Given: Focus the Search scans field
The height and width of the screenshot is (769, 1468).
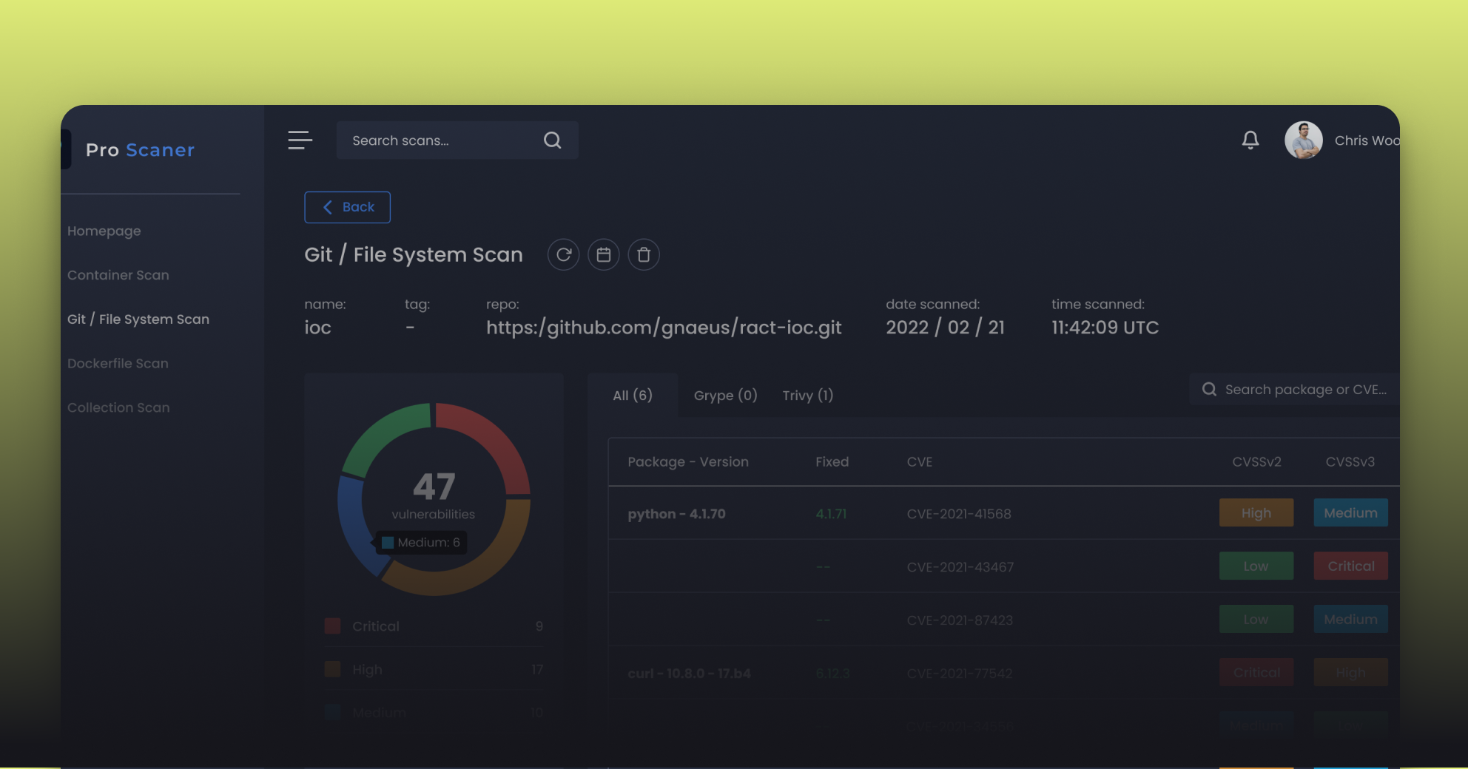Looking at the screenshot, I should 457,140.
